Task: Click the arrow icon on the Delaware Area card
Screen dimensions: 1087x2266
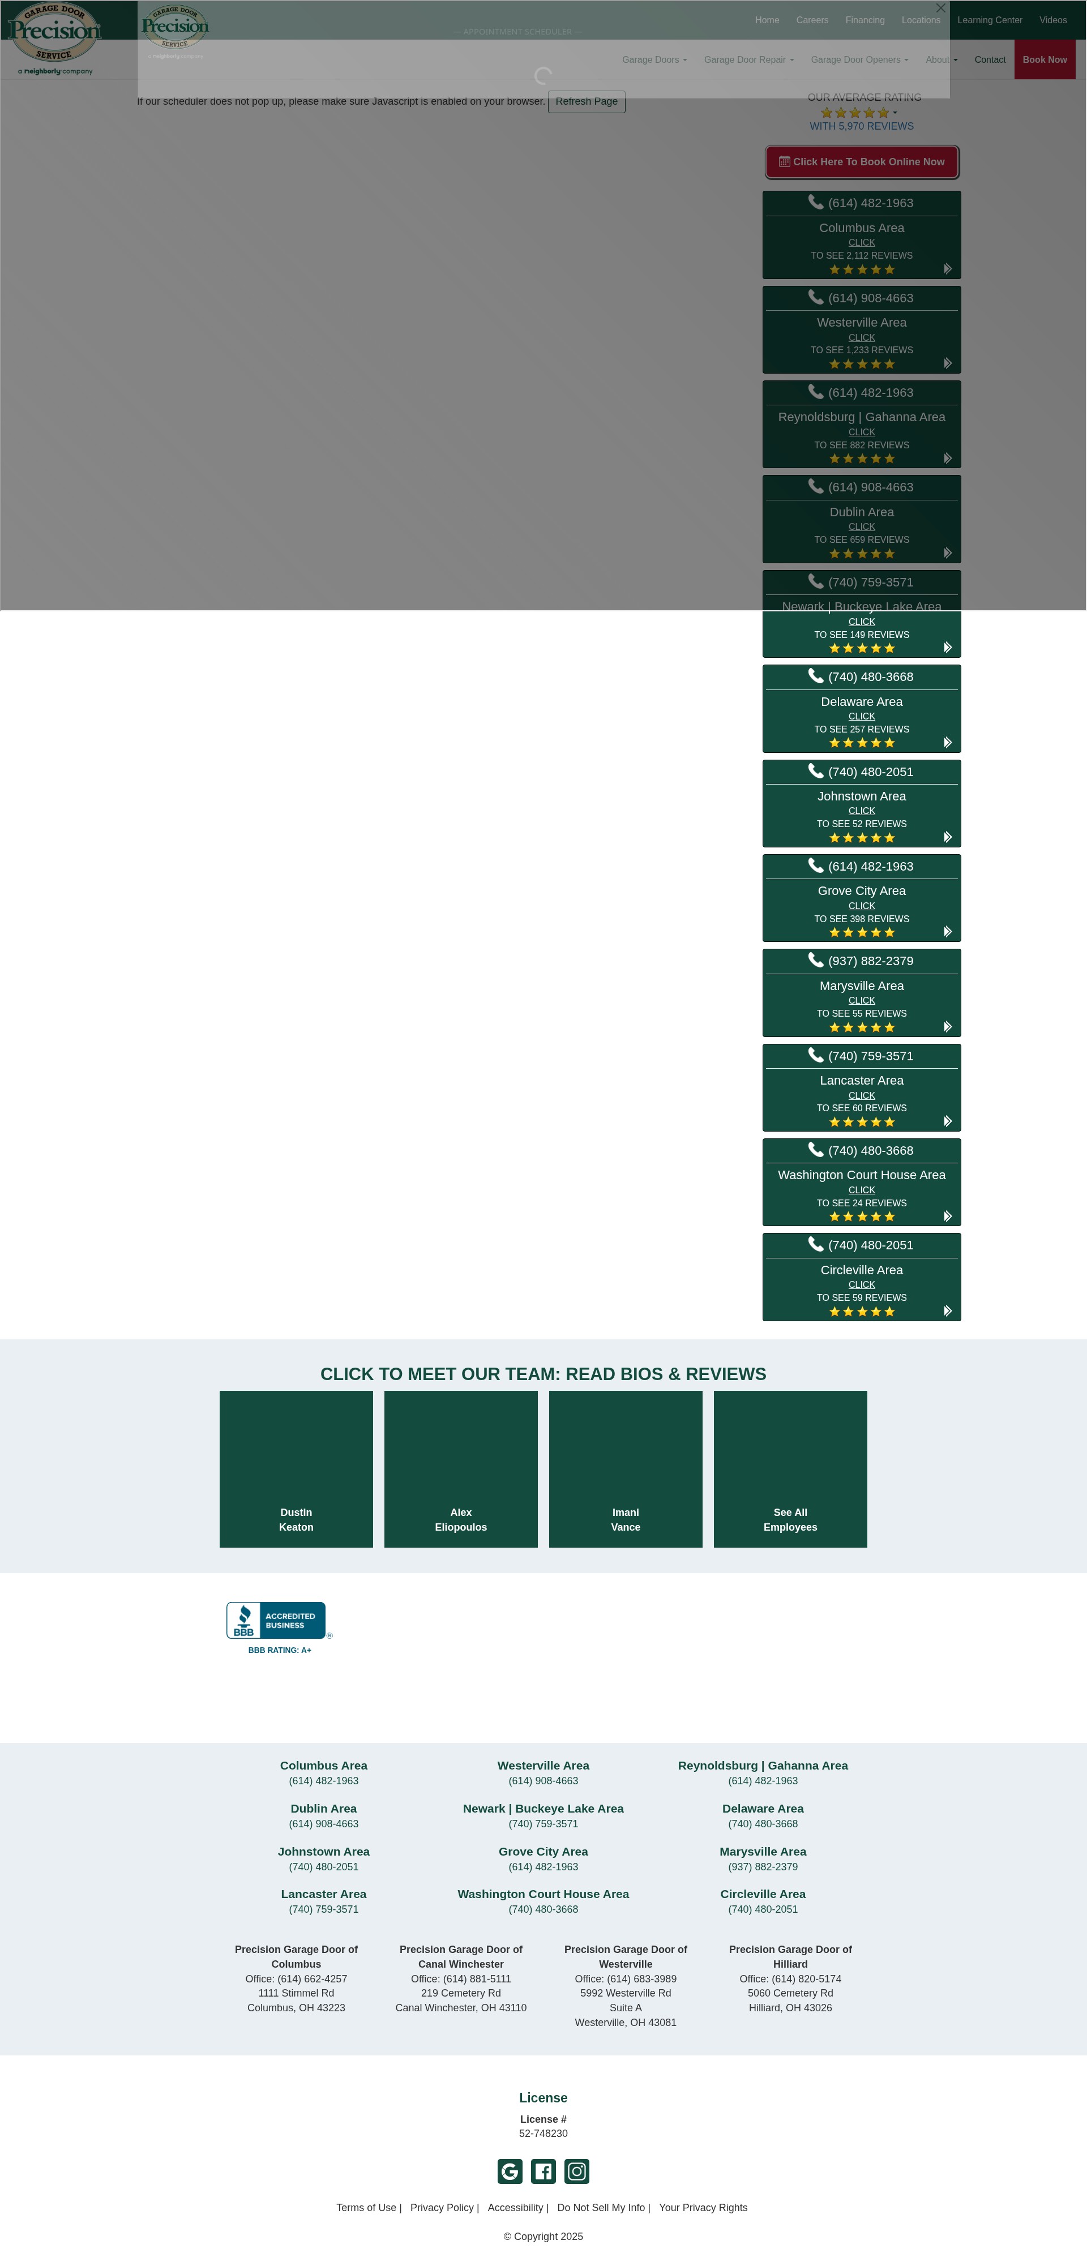Action: point(948,743)
